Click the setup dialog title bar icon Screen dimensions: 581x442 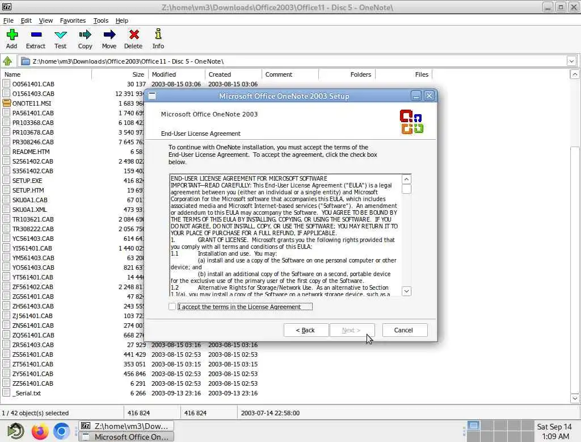point(152,96)
